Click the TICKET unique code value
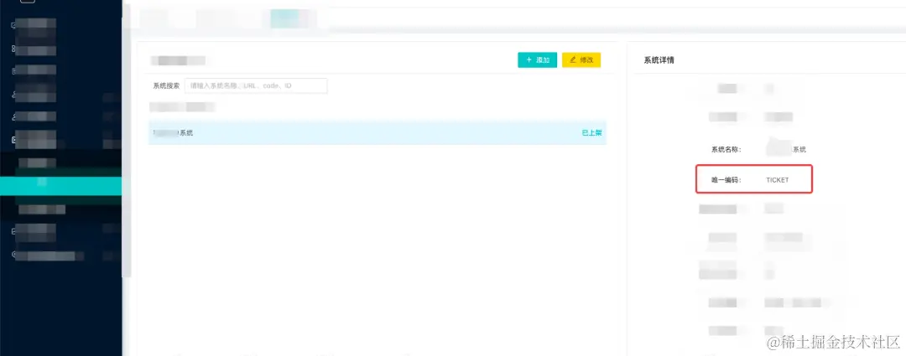The image size is (906, 356). click(x=777, y=180)
